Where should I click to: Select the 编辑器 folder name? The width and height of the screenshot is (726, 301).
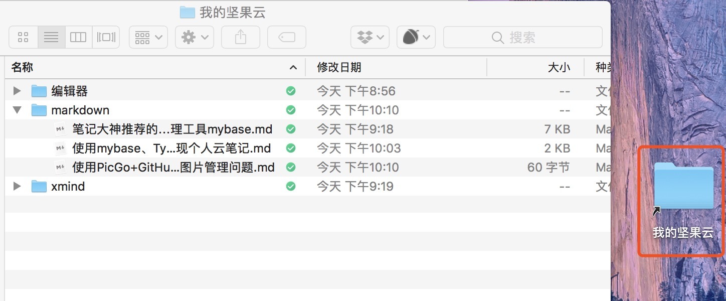coord(70,91)
